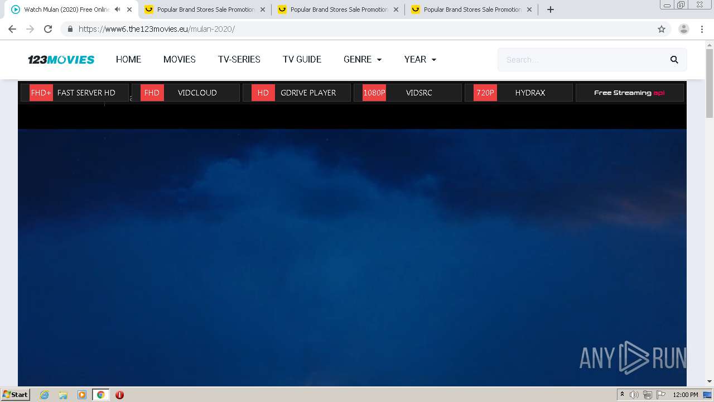Open the MOVIES section
The width and height of the screenshot is (714, 402).
click(180, 60)
